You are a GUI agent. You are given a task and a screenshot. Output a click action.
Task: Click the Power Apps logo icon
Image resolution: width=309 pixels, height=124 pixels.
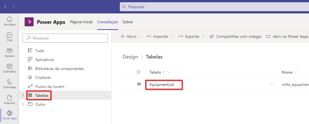(29, 22)
